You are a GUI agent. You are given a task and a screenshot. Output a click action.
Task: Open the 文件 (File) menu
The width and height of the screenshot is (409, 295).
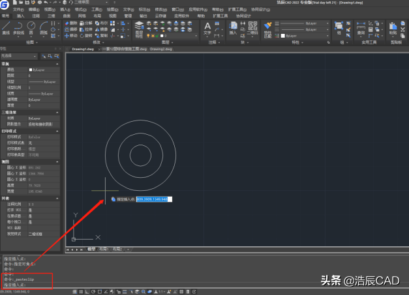pyautogui.click(x=17, y=10)
